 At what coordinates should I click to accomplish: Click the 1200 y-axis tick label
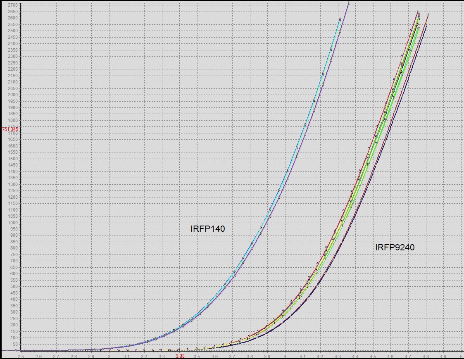[12, 197]
